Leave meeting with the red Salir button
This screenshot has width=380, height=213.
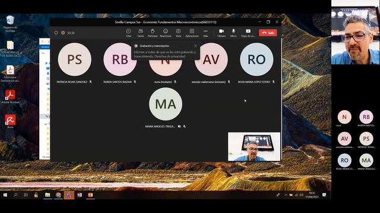click(268, 33)
